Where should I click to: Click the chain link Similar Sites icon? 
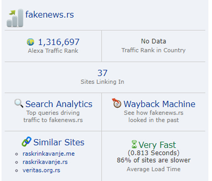26,142
